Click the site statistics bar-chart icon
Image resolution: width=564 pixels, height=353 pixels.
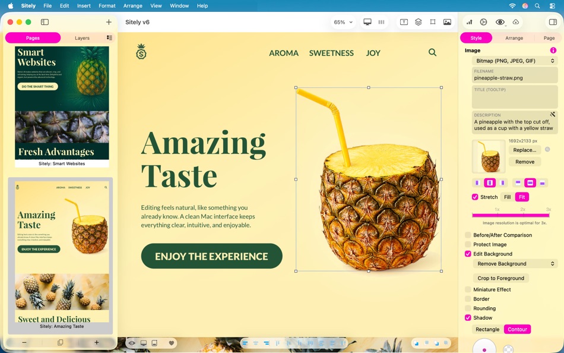point(468,21)
